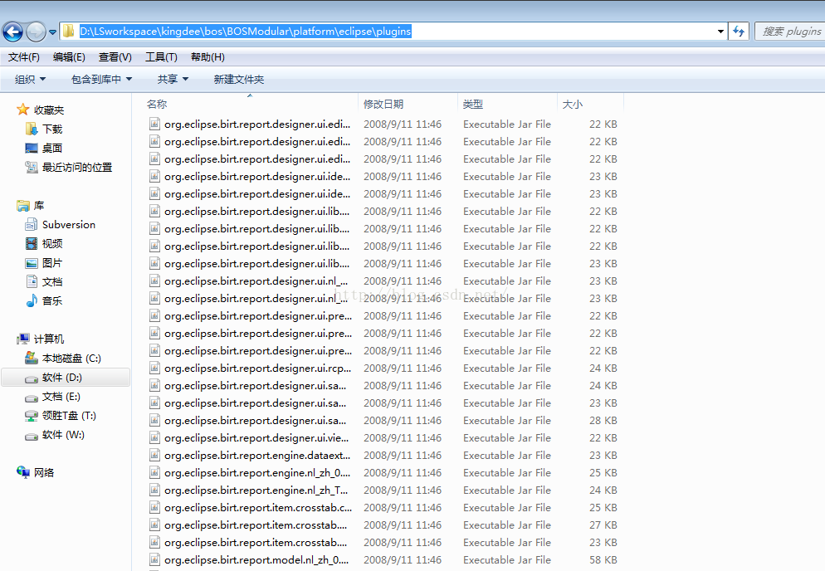Click jar icon of report.engine.nl_zh_T file

tap(154, 490)
